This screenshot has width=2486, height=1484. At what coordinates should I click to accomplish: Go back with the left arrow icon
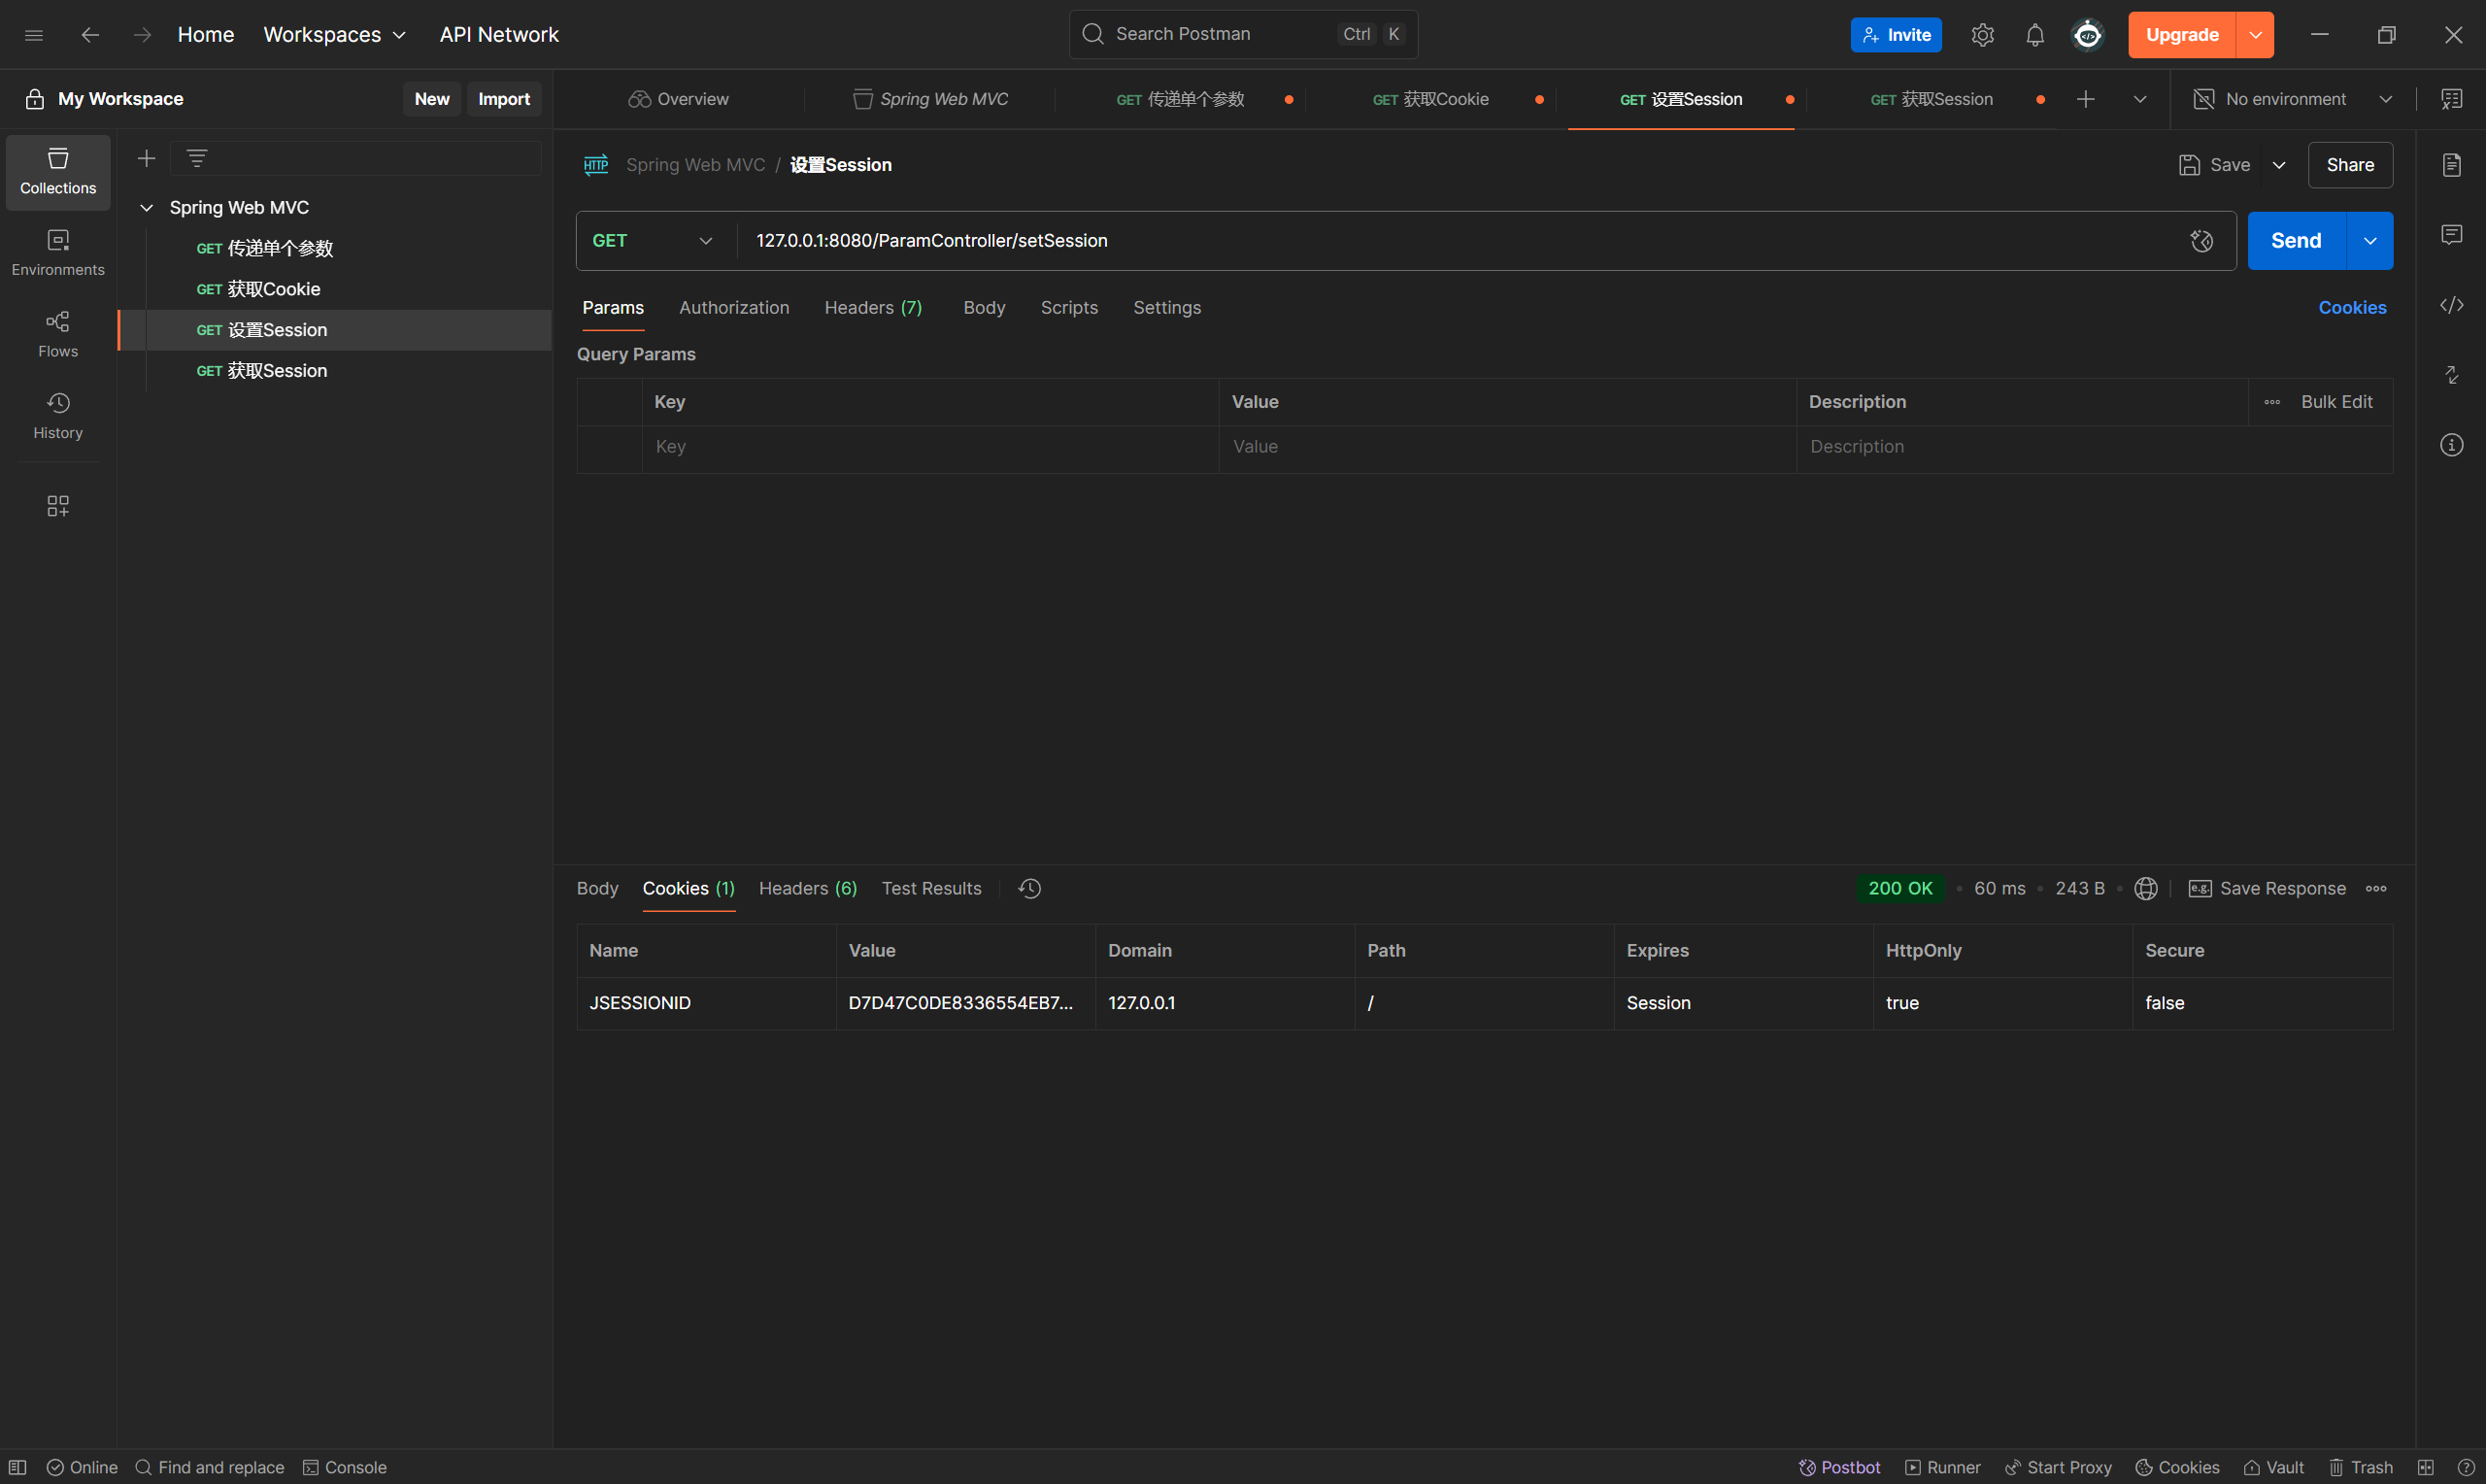[90, 35]
